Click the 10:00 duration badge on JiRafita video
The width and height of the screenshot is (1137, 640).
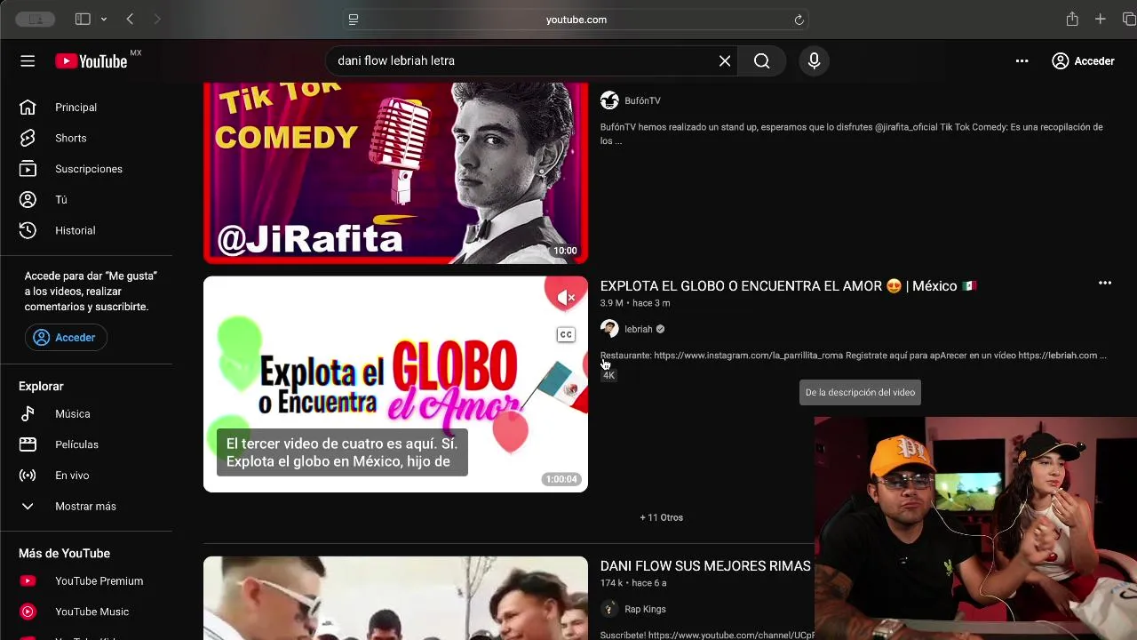pos(565,252)
